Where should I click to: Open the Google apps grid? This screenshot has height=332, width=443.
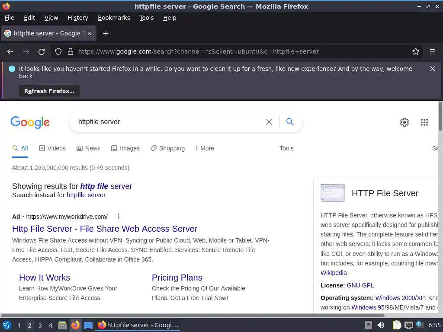point(424,122)
